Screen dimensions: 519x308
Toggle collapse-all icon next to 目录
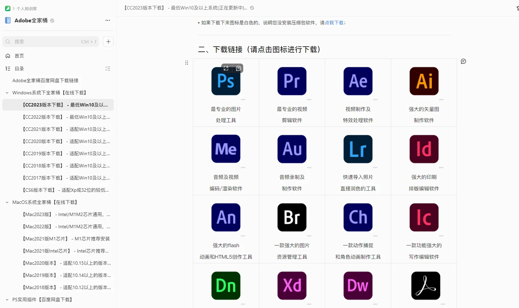108,69
